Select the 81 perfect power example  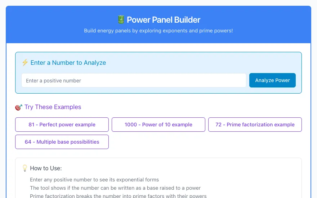62,125
